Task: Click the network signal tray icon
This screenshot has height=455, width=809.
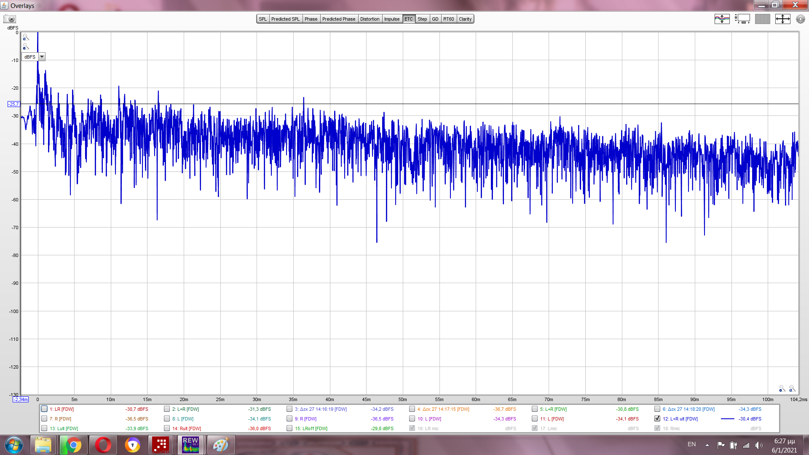Action: [746, 445]
